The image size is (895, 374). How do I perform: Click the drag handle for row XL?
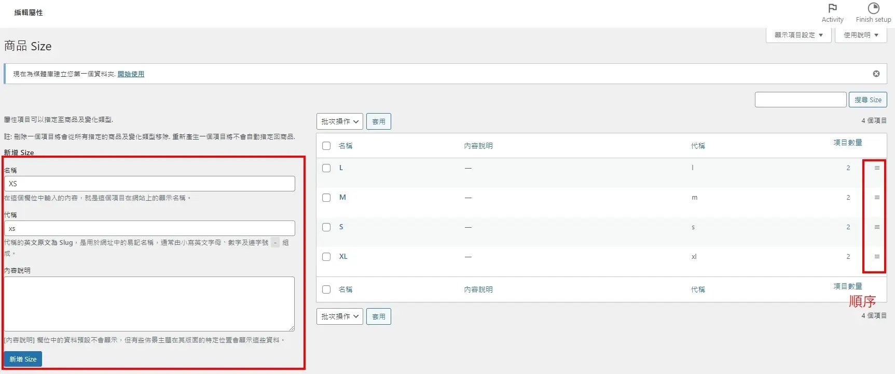click(x=877, y=257)
